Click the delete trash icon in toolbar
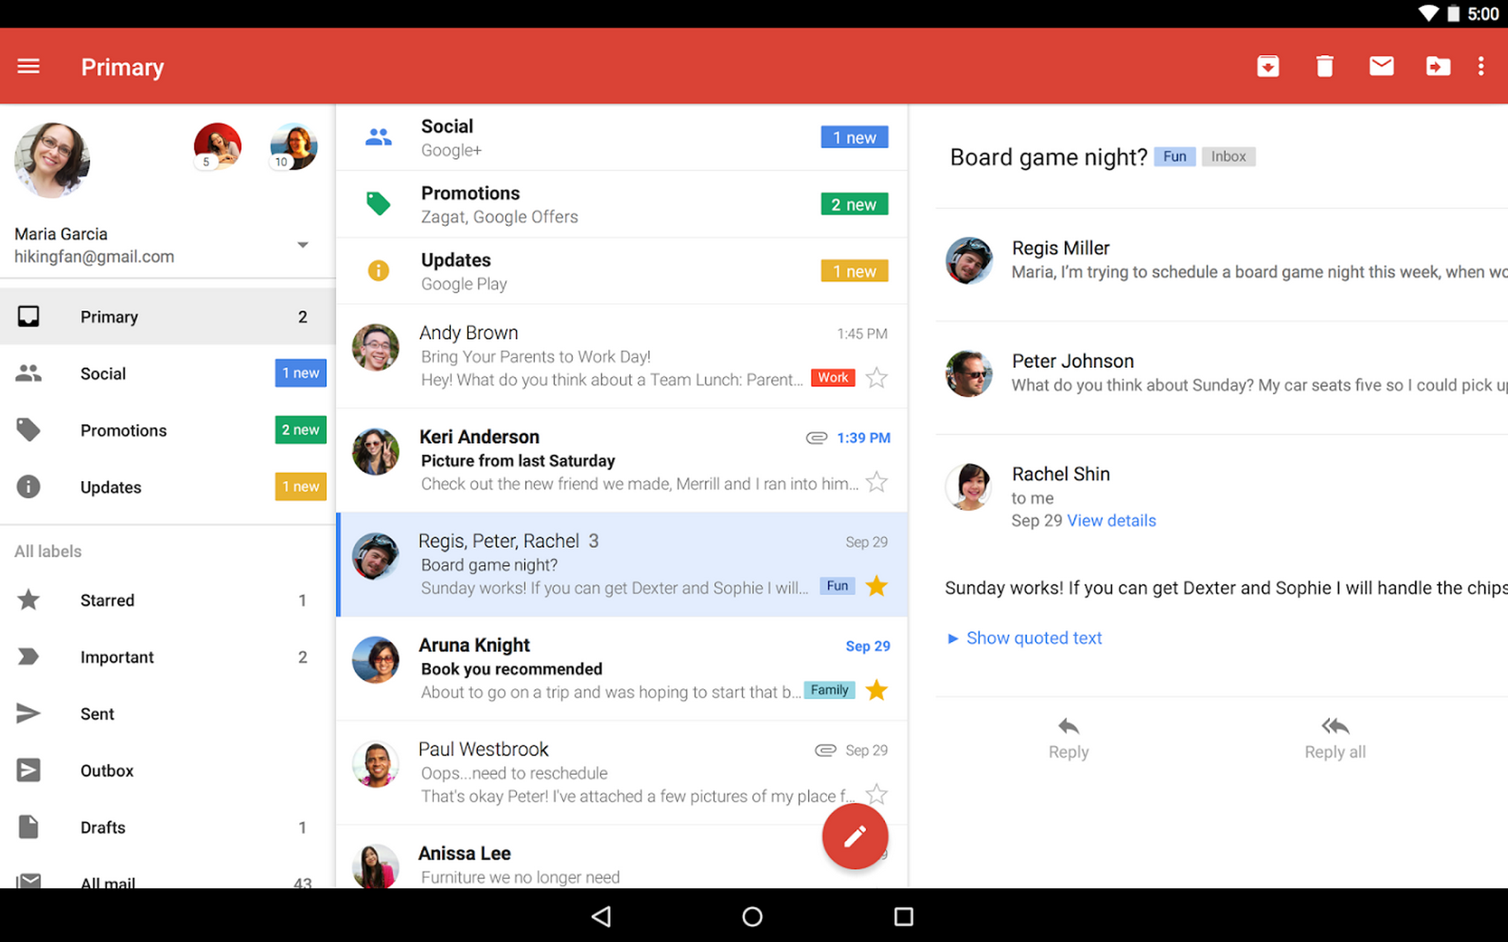1508x942 pixels. coord(1322,67)
